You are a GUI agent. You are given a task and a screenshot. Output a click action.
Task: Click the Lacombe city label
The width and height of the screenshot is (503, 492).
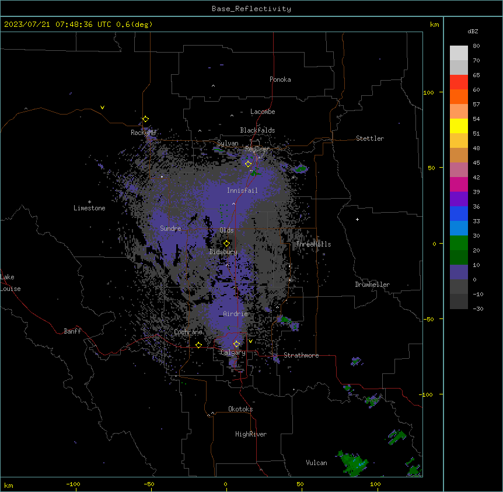[x=263, y=112]
